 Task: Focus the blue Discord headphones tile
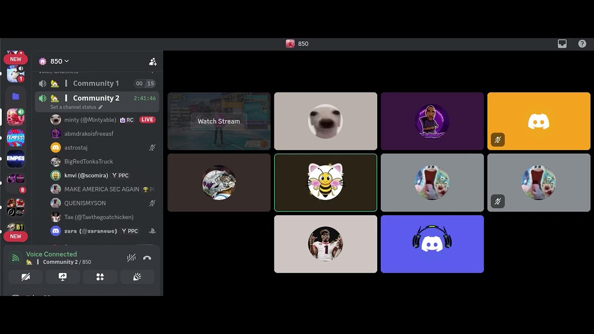[x=432, y=244]
